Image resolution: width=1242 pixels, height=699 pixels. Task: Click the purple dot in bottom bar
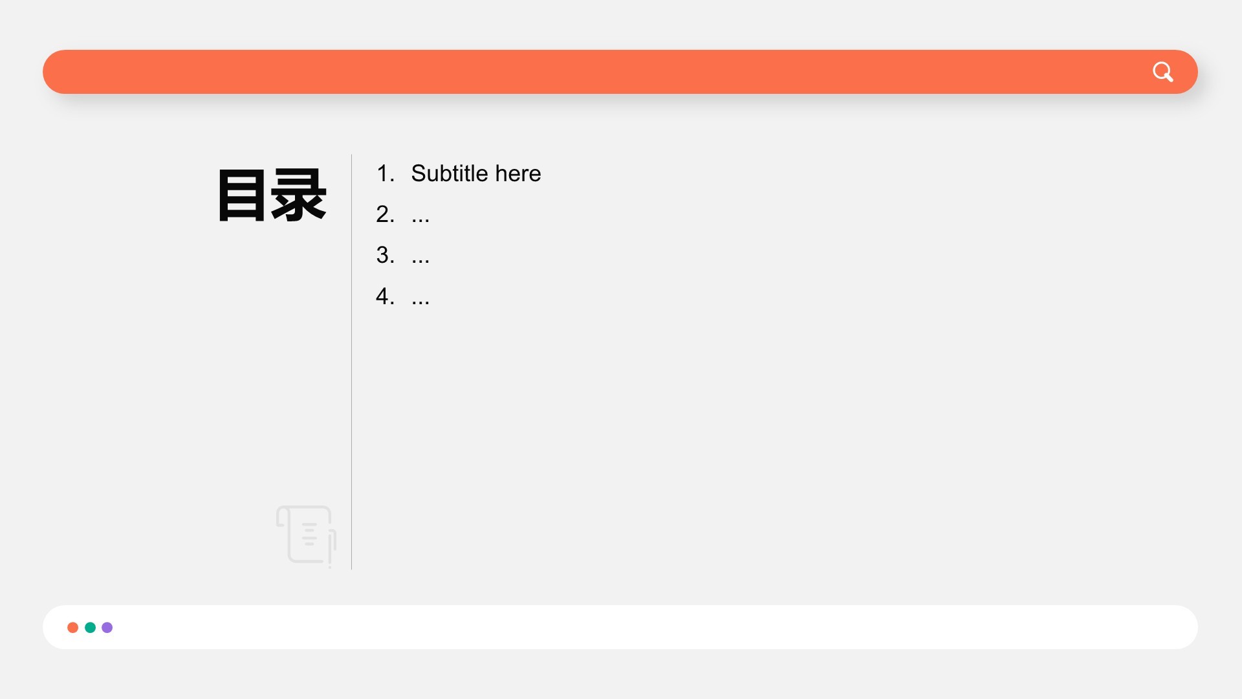click(x=107, y=627)
